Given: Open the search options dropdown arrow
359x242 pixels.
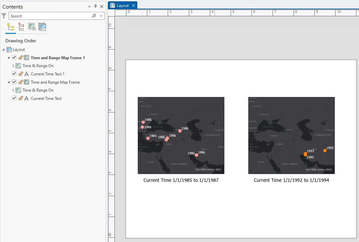Looking at the screenshot, I should [x=101, y=16].
